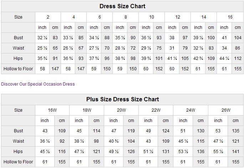
Task: Select the 22W hips inch value 51 ½
Action: coord(148,152)
